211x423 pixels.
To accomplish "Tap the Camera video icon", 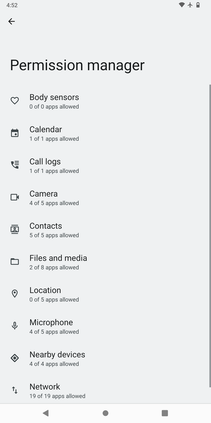I will tap(15, 197).
